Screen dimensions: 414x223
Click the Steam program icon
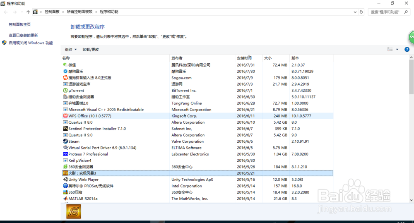pyautogui.click(x=65, y=141)
